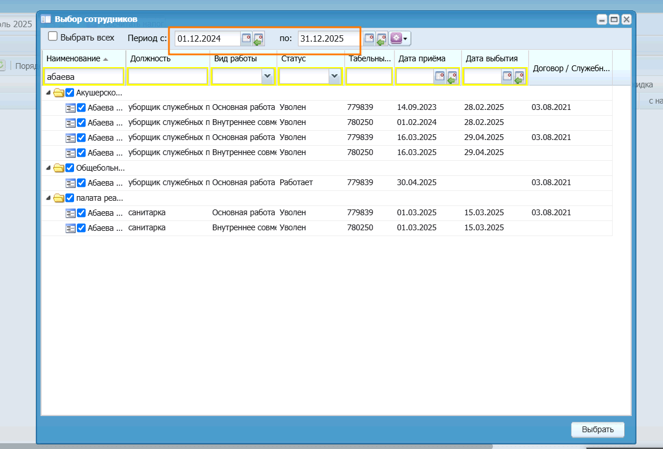Open the Статус filter dropdown
The image size is (663, 449).
[334, 76]
